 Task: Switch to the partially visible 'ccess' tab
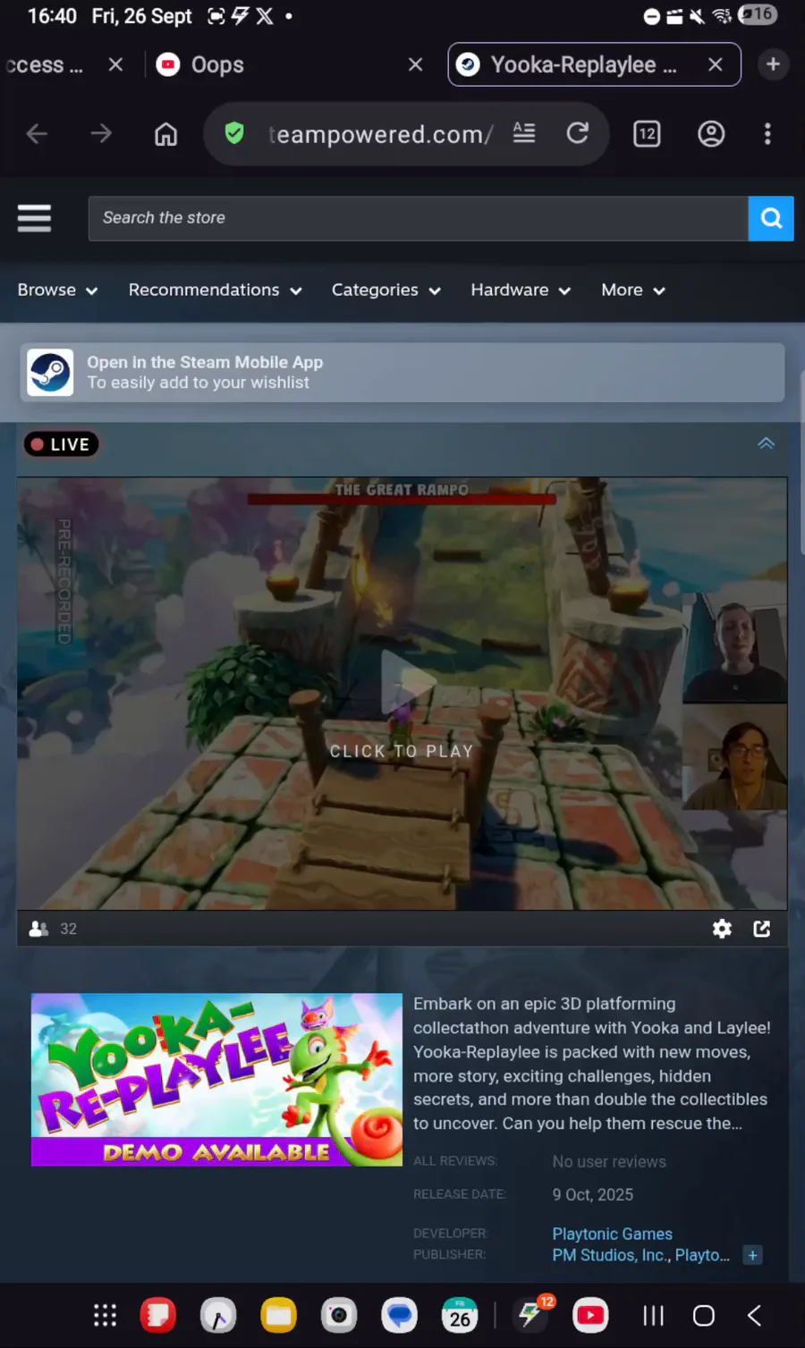point(45,64)
